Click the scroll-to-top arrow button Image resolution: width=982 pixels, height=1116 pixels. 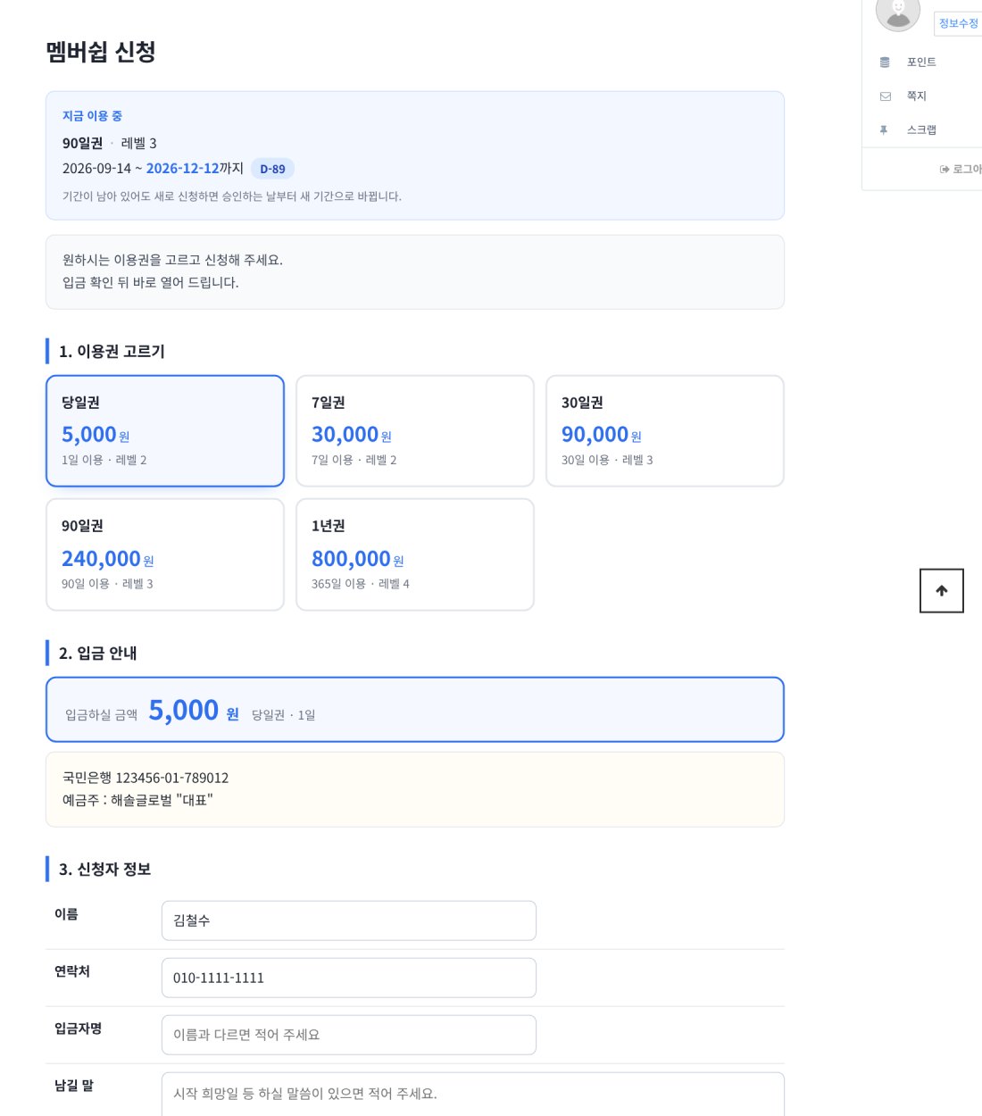[x=941, y=590]
